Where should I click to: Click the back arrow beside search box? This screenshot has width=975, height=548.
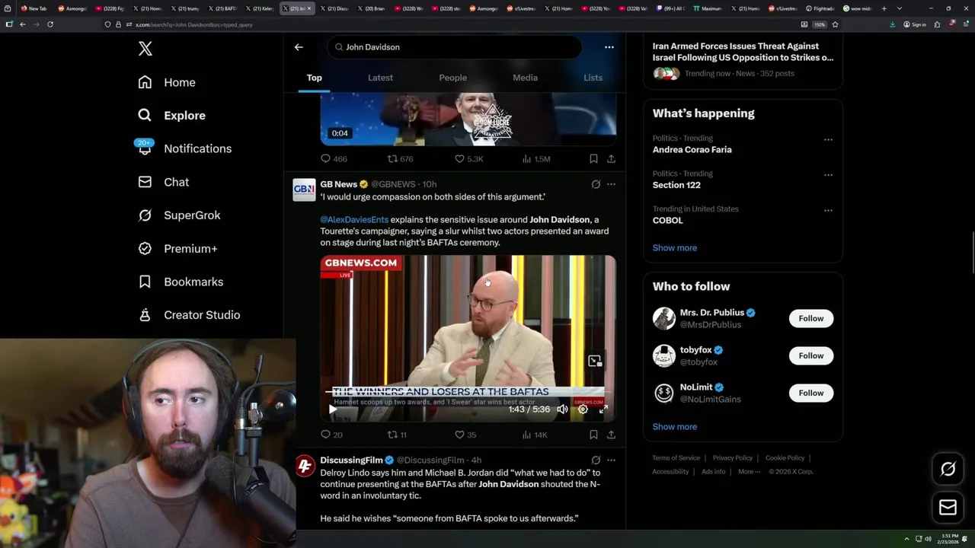coord(299,47)
